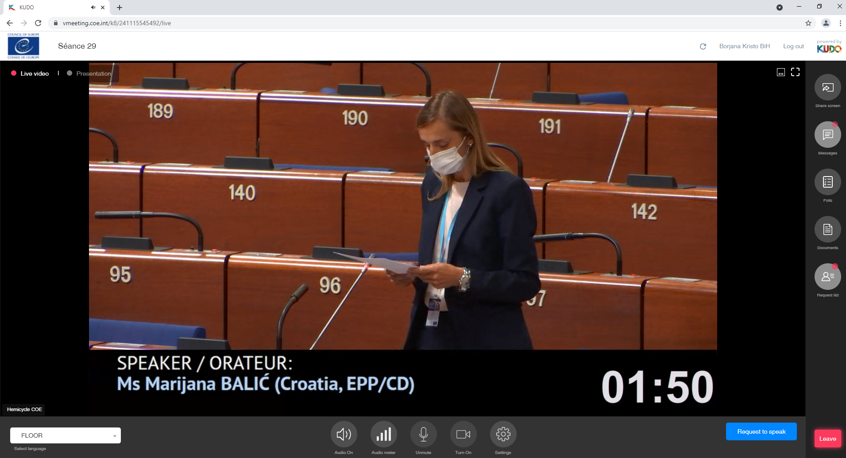Screen dimensions: 846x458
Task: Open the Chrome three-dot menu
Action: pos(840,23)
